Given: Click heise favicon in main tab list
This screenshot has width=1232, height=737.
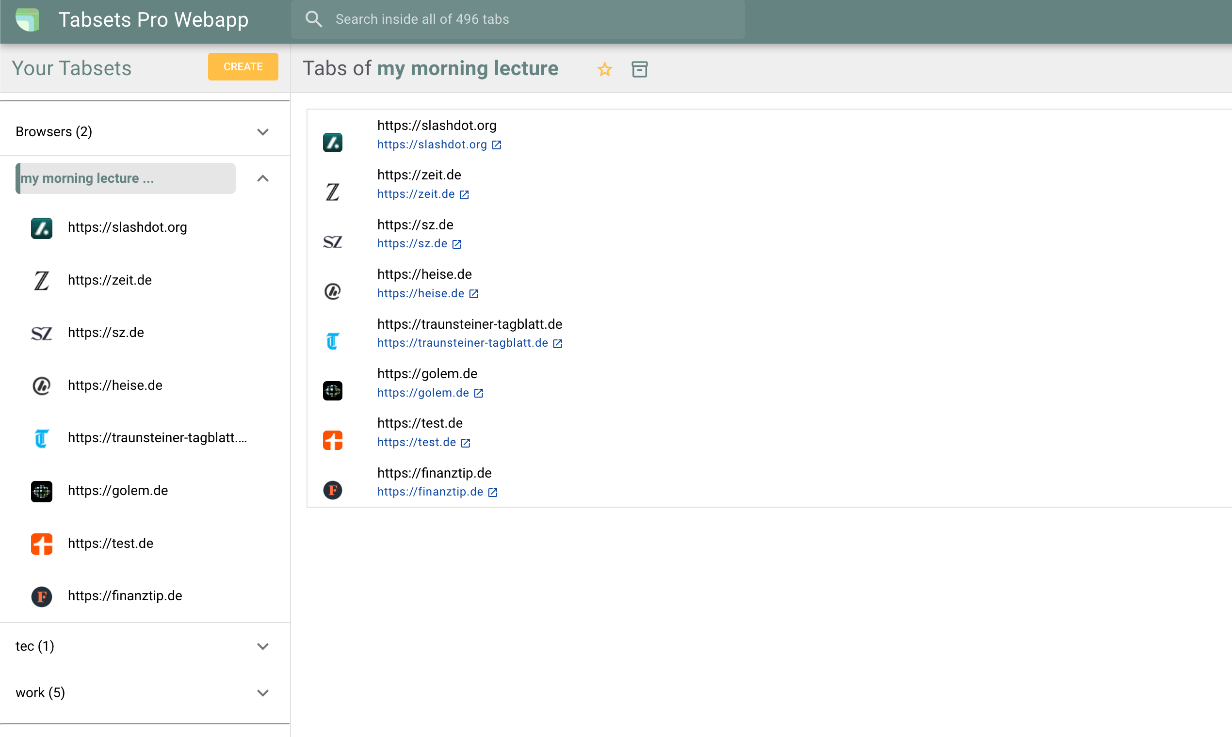Looking at the screenshot, I should (333, 291).
